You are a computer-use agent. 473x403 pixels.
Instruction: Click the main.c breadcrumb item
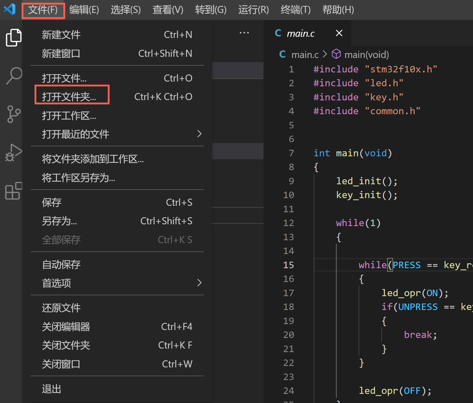point(305,54)
